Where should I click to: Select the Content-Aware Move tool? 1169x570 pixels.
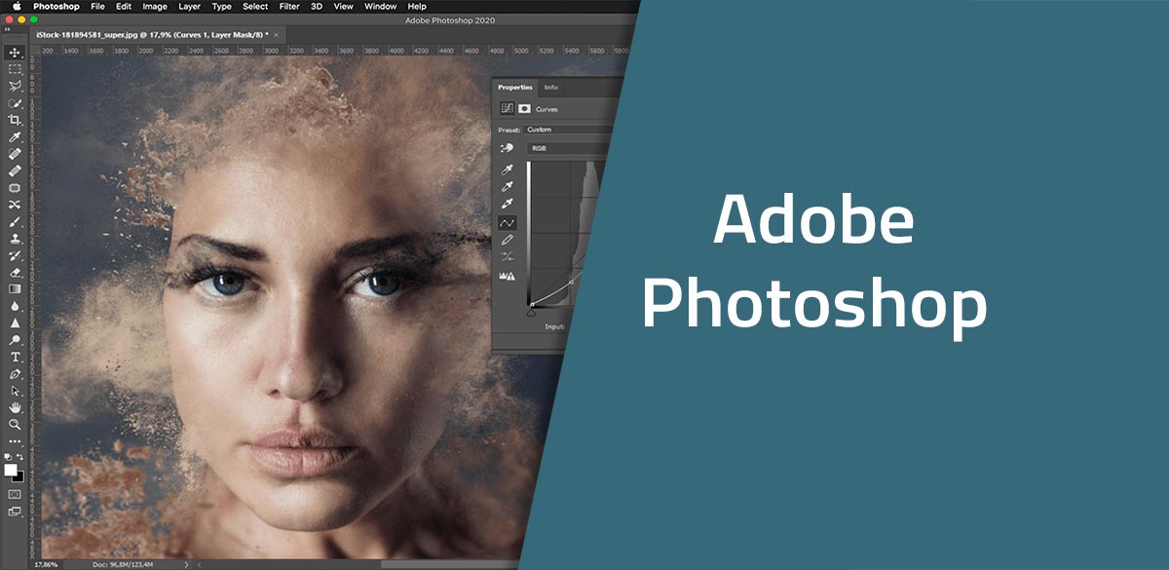pos(15,205)
